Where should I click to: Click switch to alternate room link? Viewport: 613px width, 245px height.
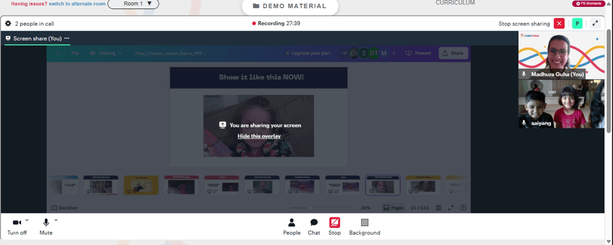click(x=77, y=4)
